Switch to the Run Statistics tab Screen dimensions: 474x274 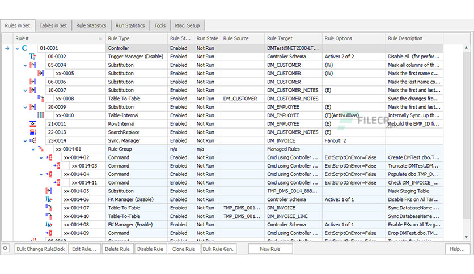click(130, 25)
